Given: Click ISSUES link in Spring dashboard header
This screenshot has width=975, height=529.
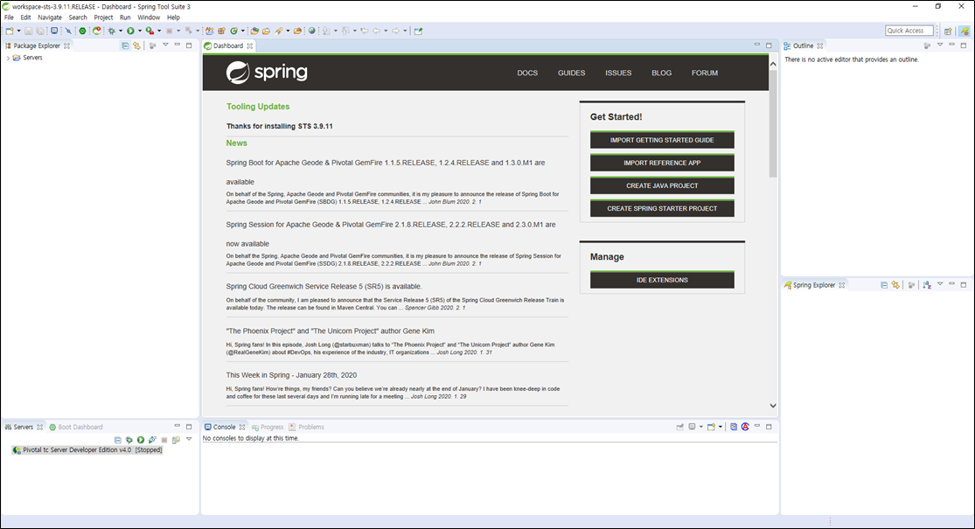Looking at the screenshot, I should [618, 73].
